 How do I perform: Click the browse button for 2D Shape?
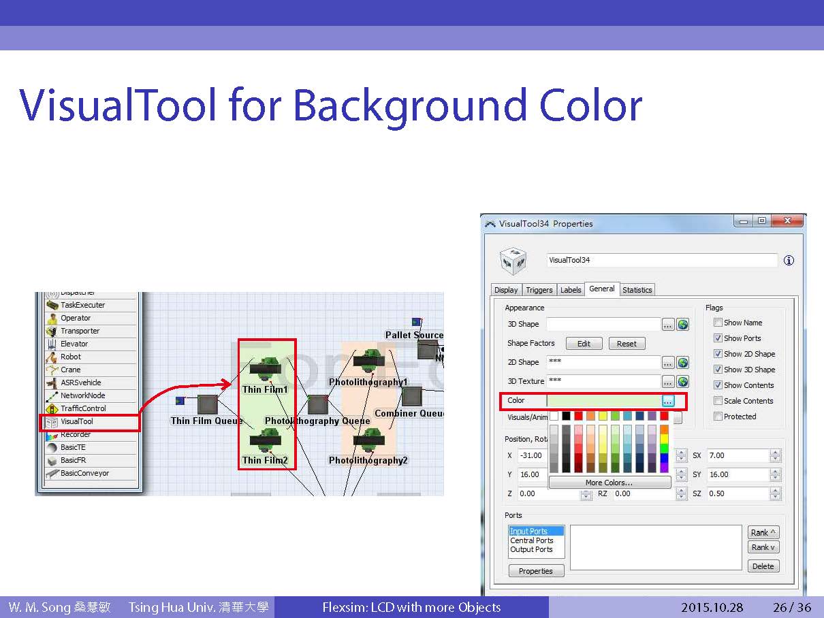tap(668, 363)
